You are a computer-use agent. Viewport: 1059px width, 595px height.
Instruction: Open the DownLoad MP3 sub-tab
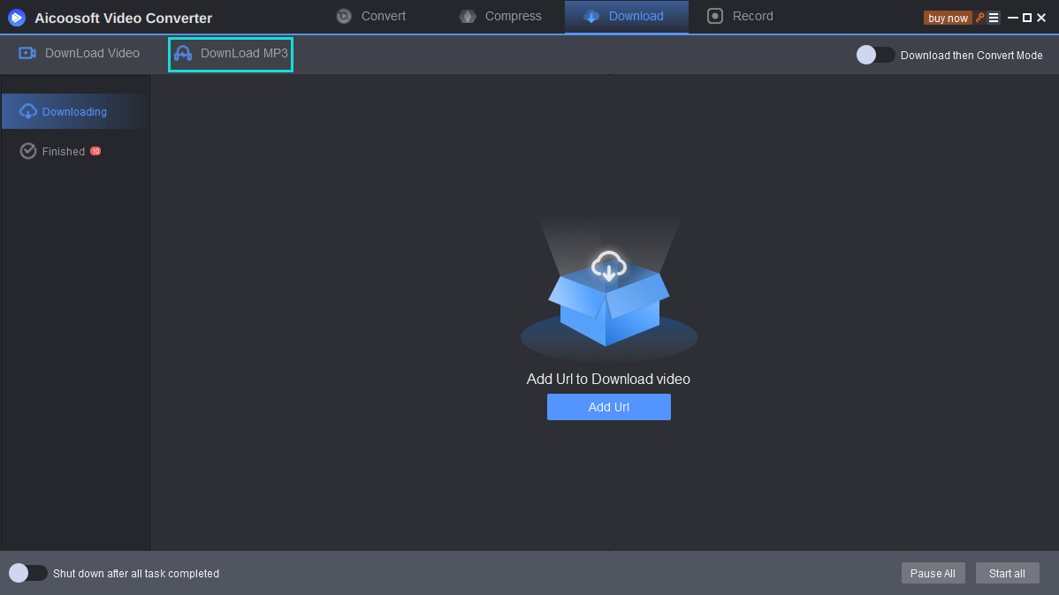[231, 54]
